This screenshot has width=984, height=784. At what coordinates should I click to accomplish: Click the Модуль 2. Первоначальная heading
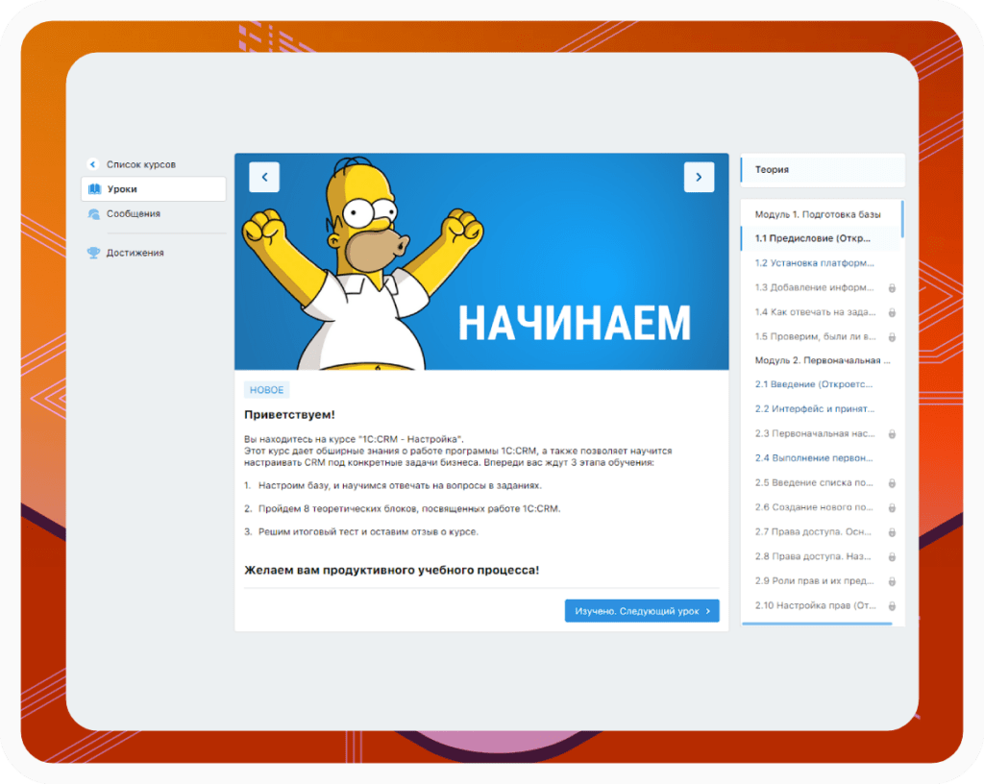(x=823, y=360)
